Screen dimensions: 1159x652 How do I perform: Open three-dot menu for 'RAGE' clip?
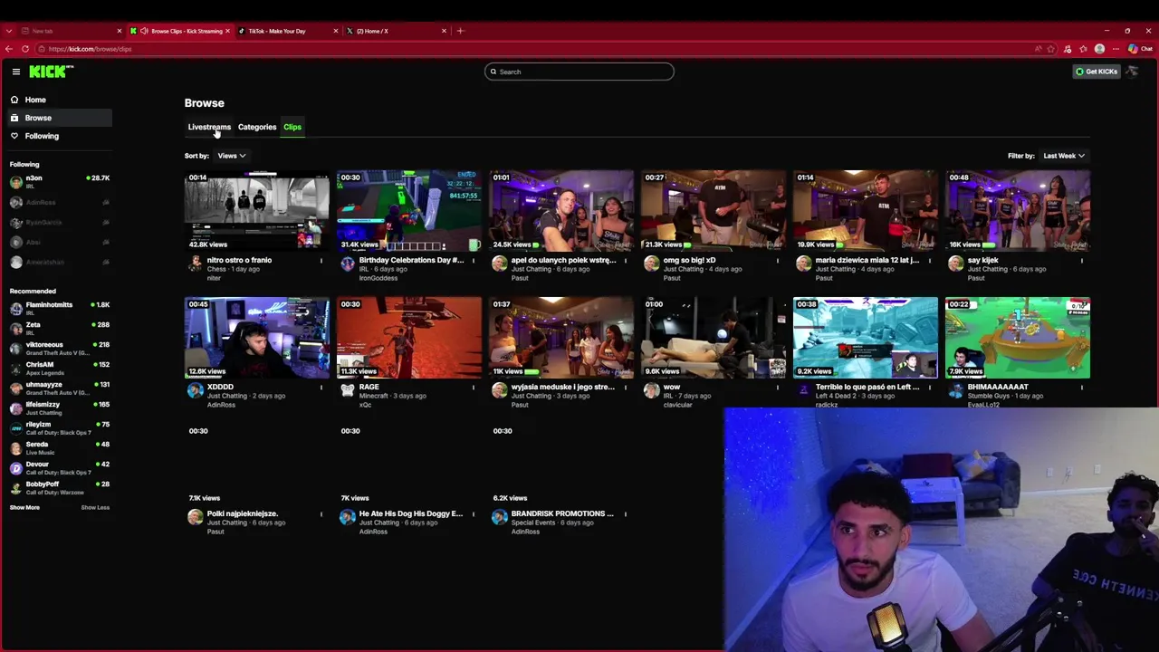[x=473, y=388]
